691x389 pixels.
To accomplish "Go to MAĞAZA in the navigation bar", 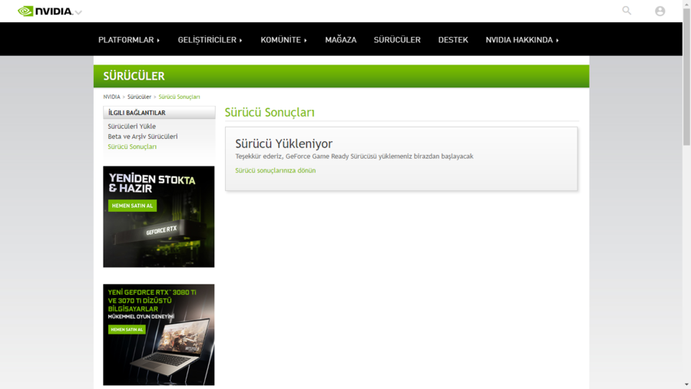I will coord(341,40).
